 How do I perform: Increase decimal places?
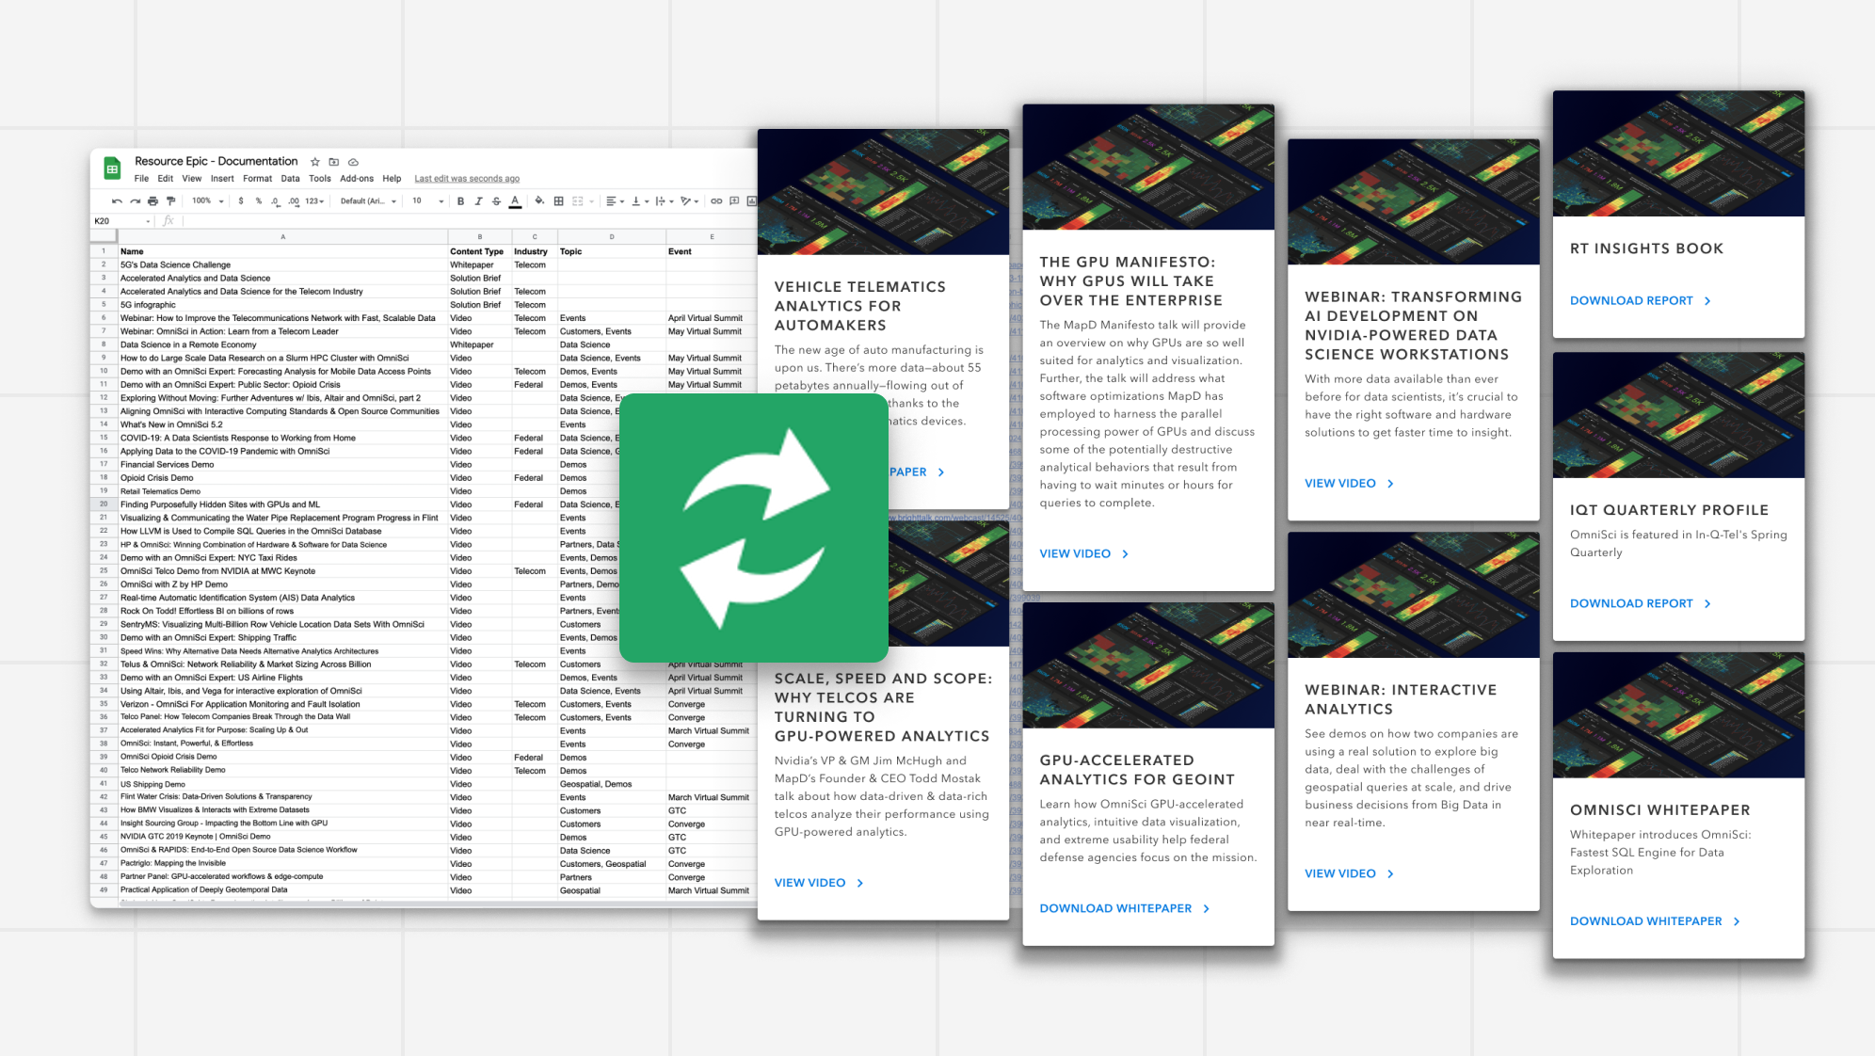tap(294, 200)
